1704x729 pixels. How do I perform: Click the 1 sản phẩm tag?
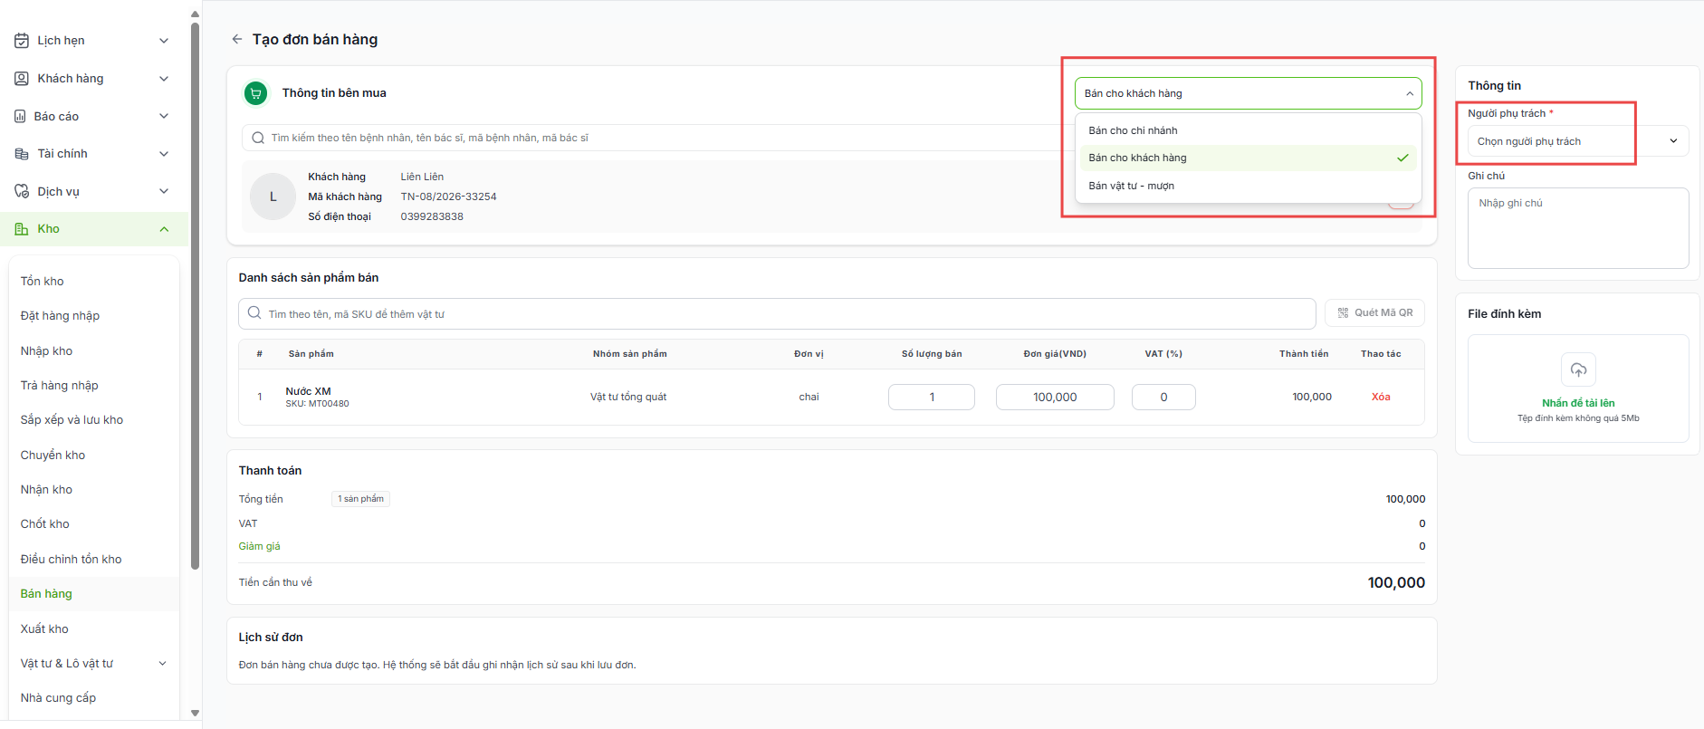click(x=360, y=499)
